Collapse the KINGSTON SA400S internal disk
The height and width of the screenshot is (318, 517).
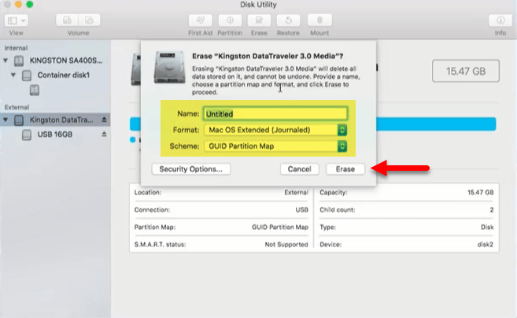6,61
